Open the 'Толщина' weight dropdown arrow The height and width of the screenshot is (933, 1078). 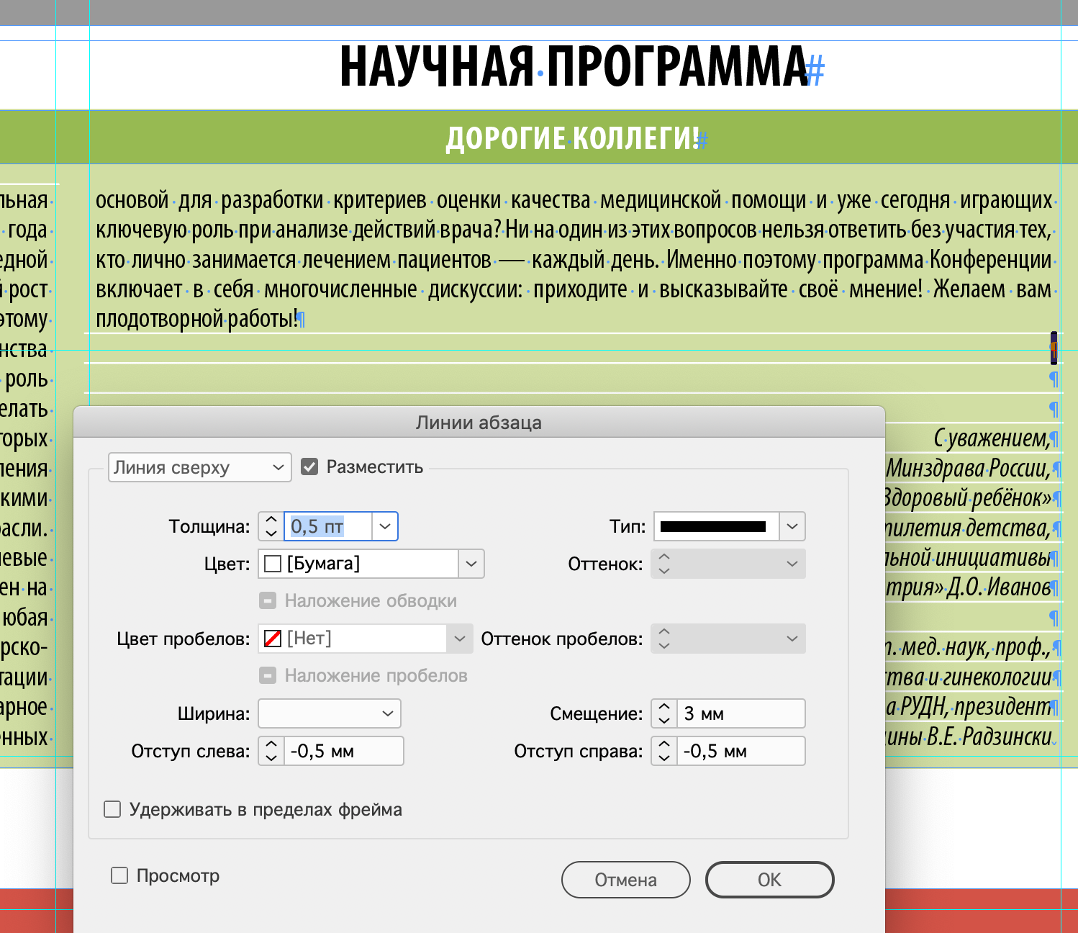point(385,526)
